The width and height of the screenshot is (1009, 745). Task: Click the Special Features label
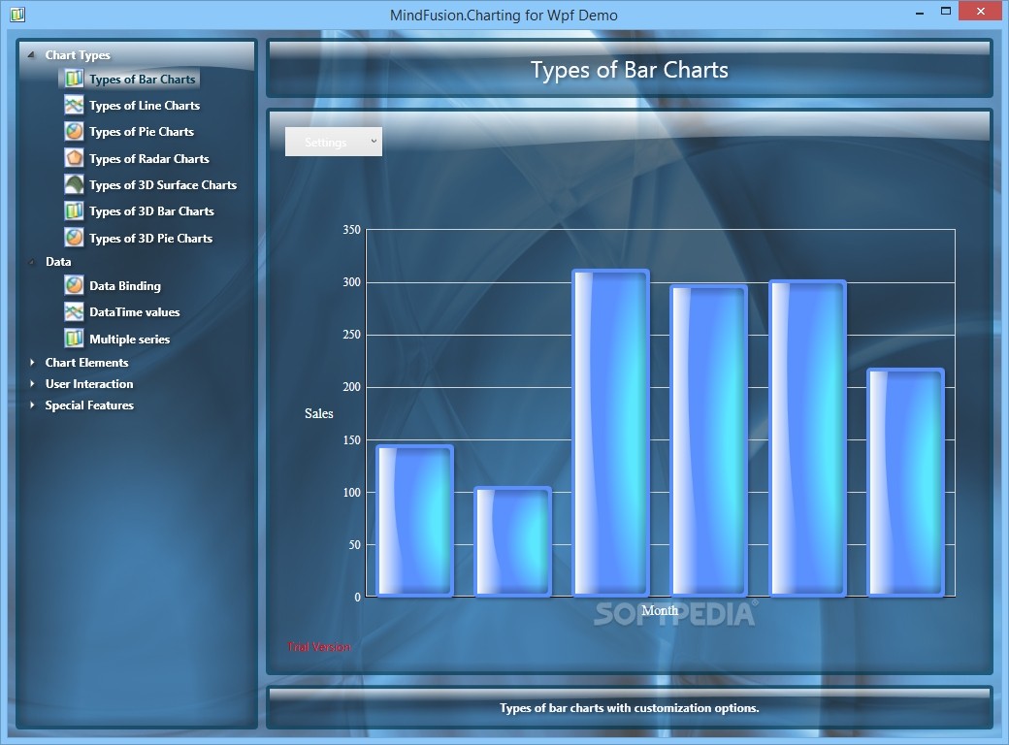pyautogui.click(x=89, y=405)
